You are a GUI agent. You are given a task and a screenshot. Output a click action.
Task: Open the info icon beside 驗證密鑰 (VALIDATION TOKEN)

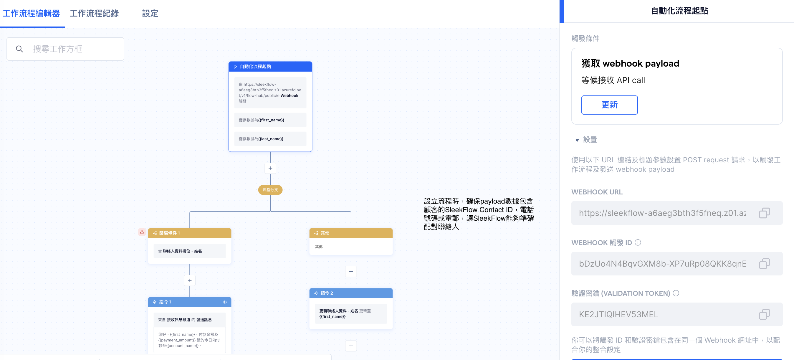(676, 293)
